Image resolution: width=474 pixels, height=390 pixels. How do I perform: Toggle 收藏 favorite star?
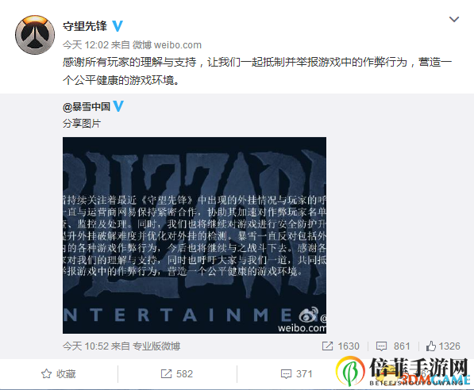tap(58, 374)
